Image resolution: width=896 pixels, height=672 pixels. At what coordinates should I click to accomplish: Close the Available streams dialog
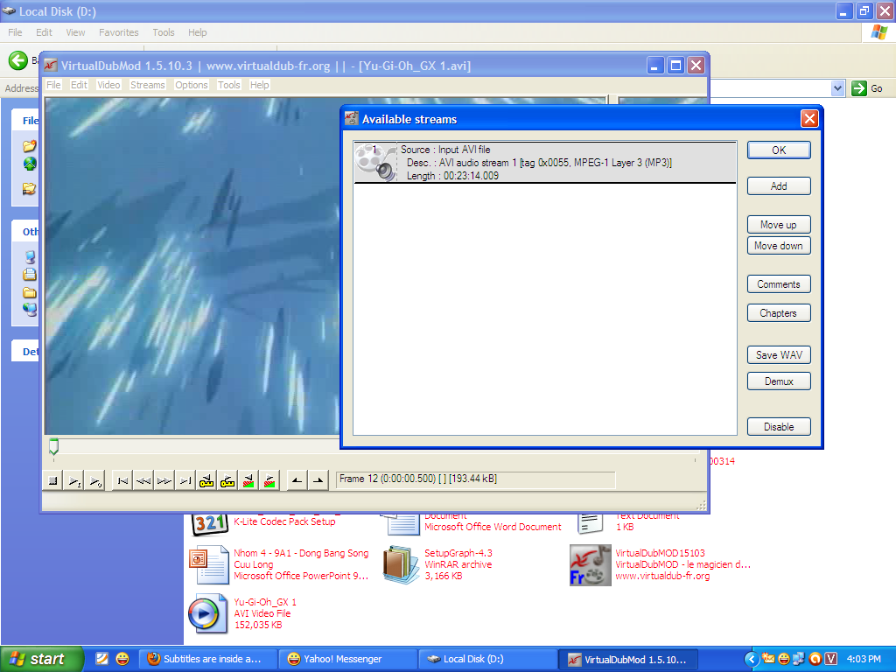coord(809,119)
